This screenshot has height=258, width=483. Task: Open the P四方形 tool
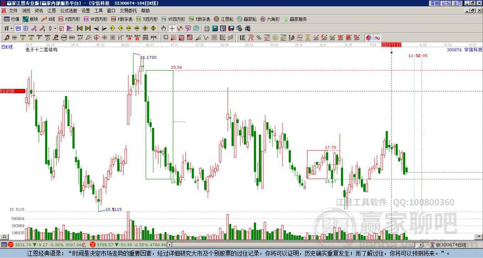[x=69, y=19]
